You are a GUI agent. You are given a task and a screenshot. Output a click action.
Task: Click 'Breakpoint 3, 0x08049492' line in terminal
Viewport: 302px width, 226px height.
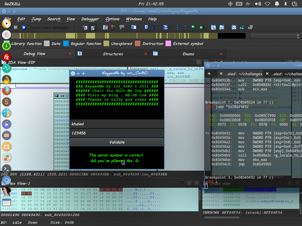(239, 177)
